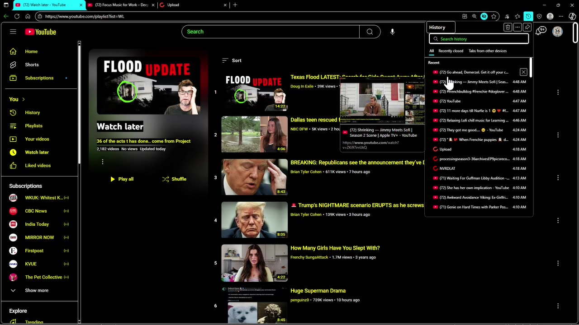Switch to the Upload browser tab
The image size is (579, 325).
point(193,5)
